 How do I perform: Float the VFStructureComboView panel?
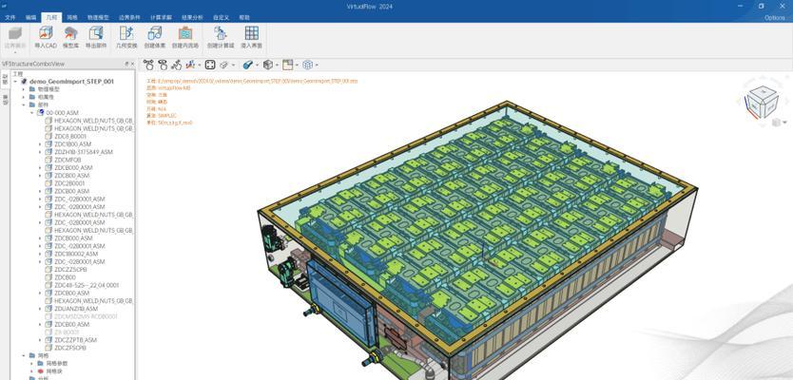click(x=127, y=65)
